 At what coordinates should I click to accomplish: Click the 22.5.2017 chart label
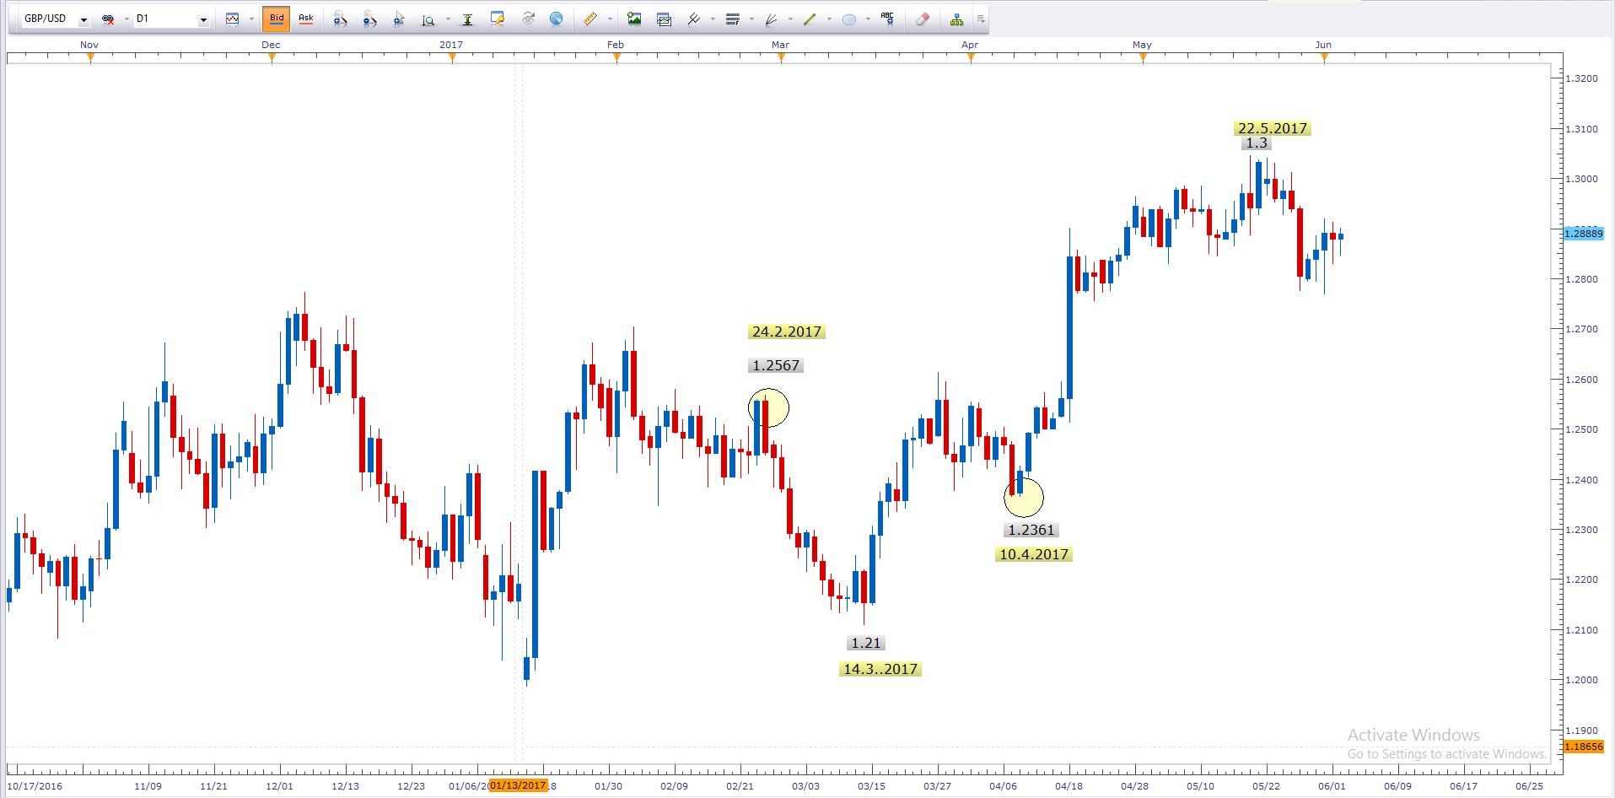click(1272, 128)
